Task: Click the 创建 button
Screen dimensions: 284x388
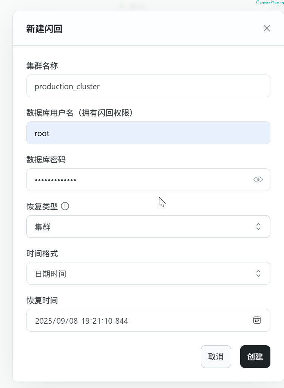Action: coord(255,357)
